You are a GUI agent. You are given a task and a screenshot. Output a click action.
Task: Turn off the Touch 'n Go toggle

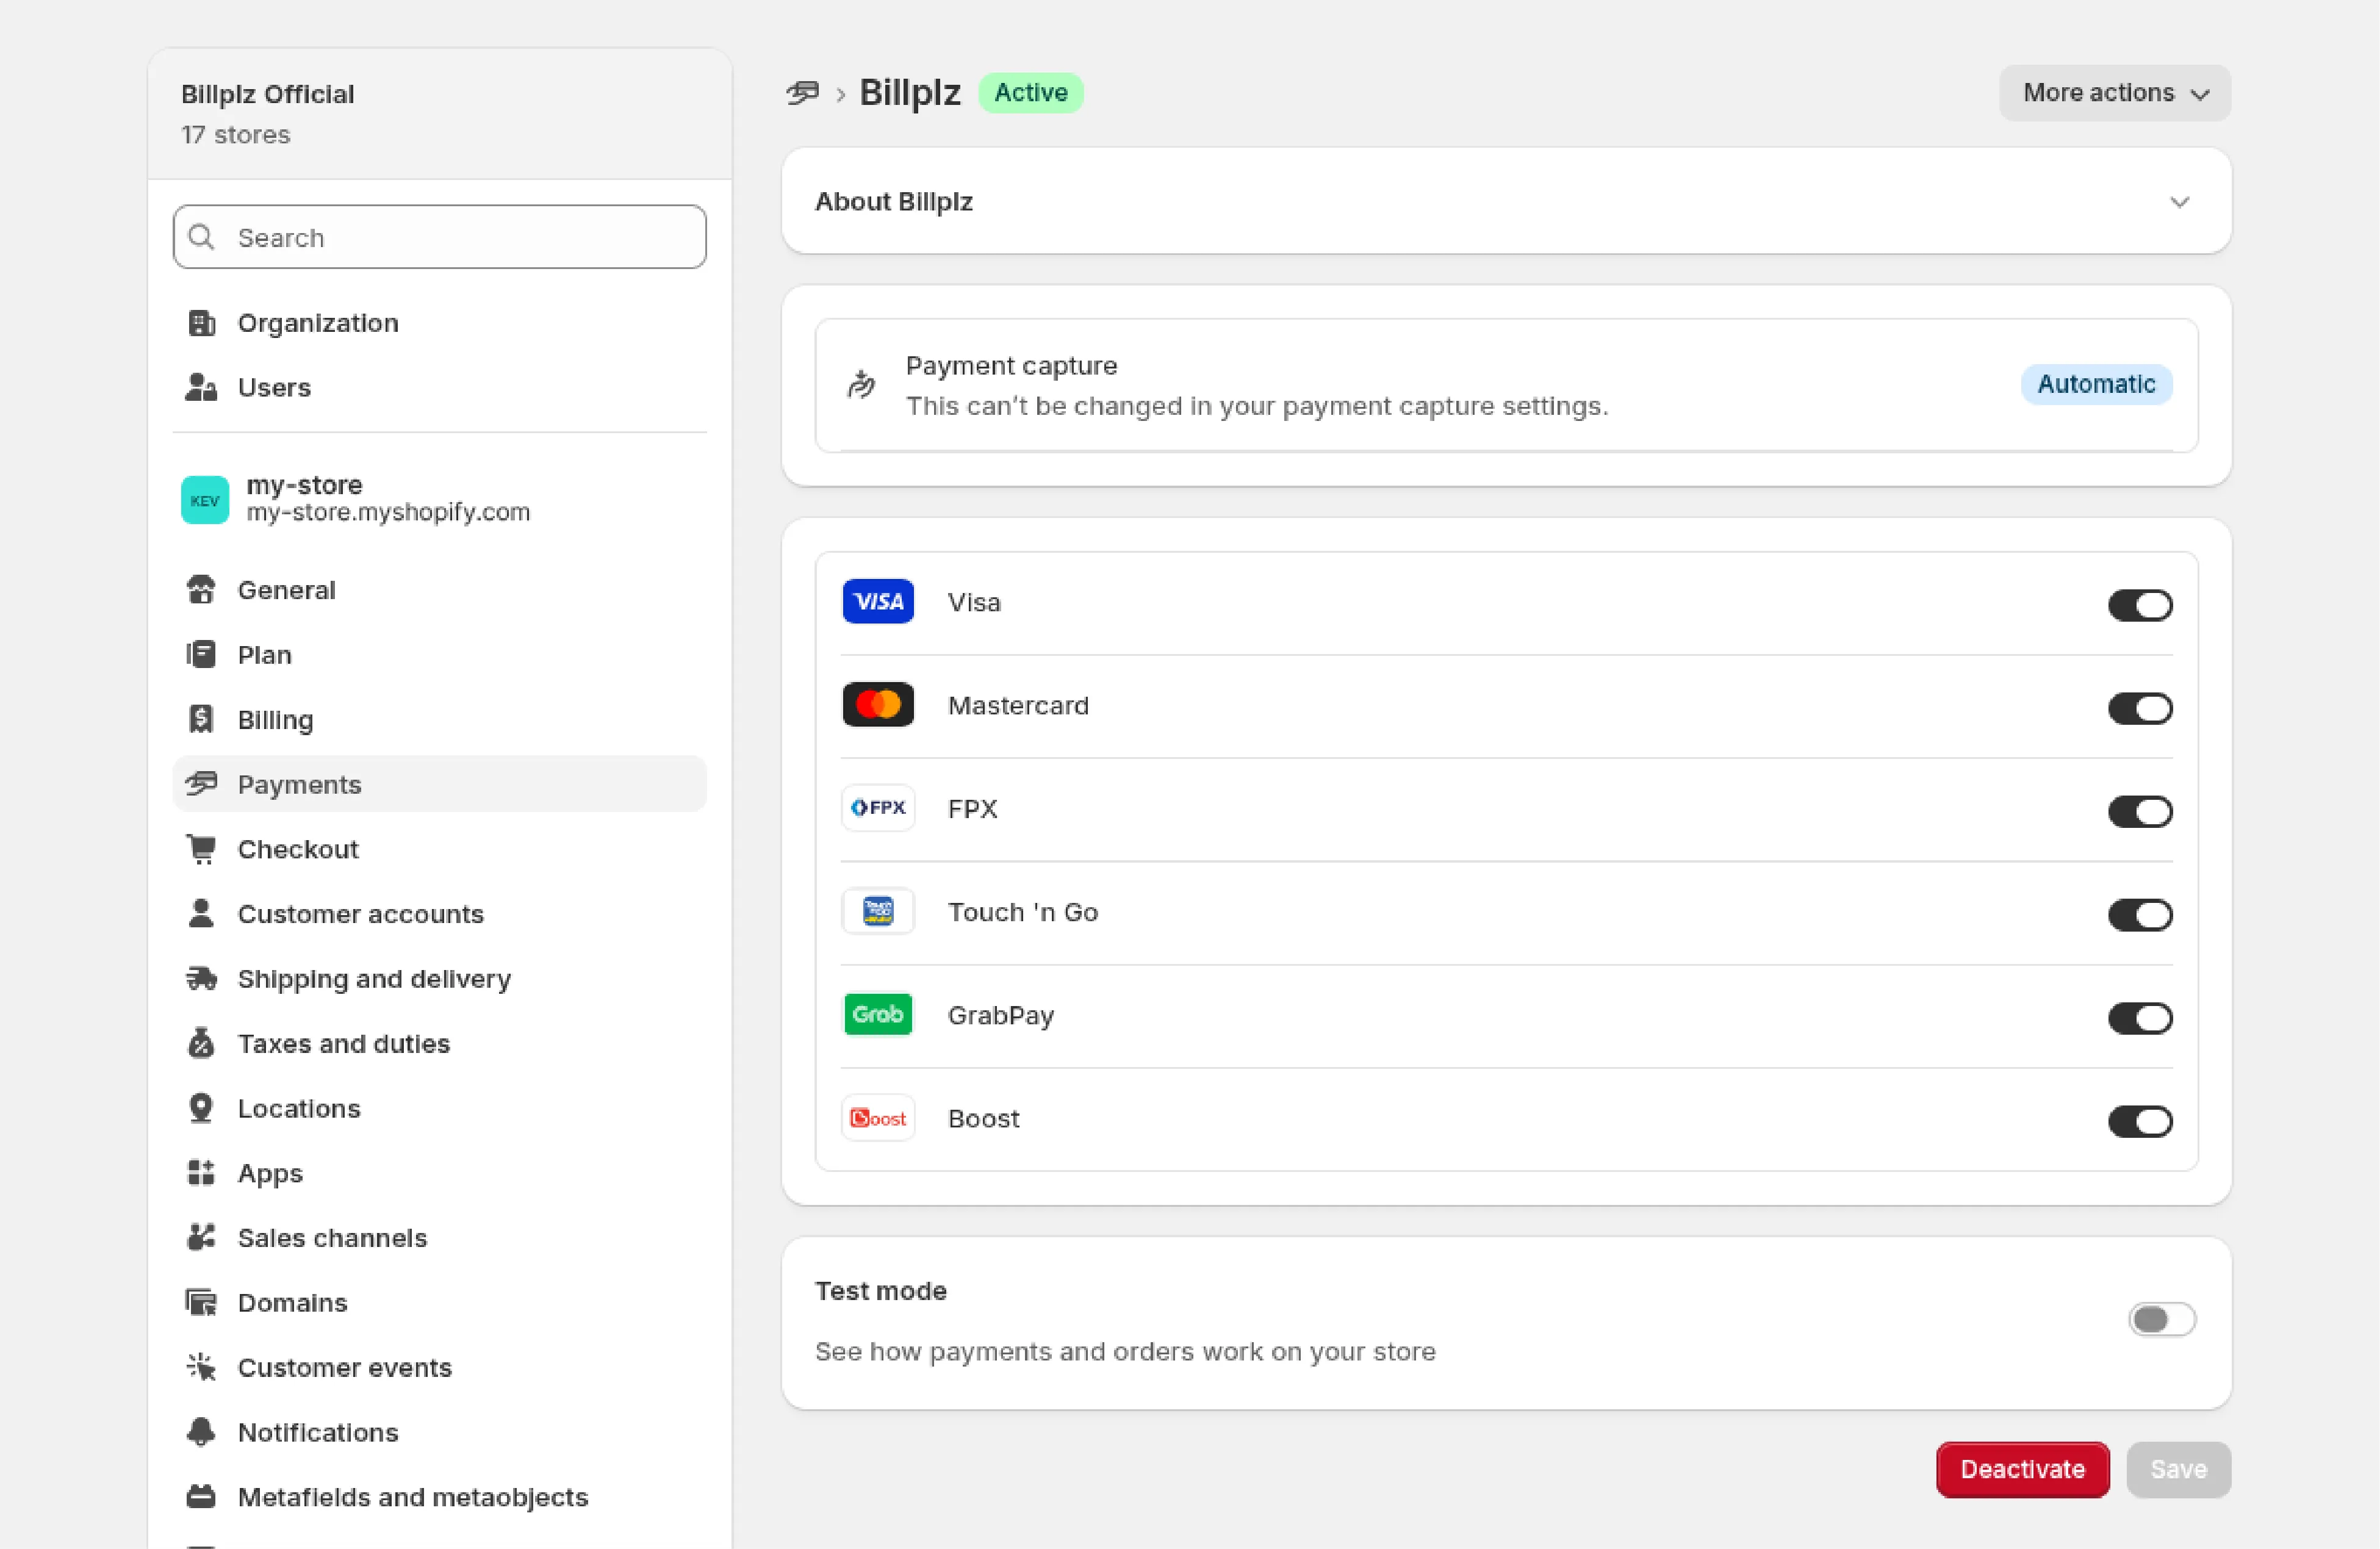tap(2140, 914)
